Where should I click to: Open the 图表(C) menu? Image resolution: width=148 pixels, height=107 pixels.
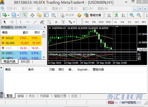57,9
